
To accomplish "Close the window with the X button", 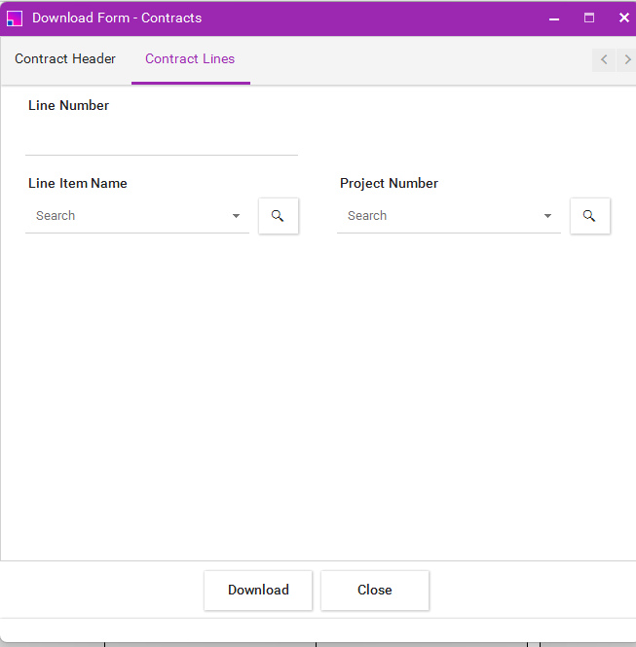I will (x=624, y=18).
